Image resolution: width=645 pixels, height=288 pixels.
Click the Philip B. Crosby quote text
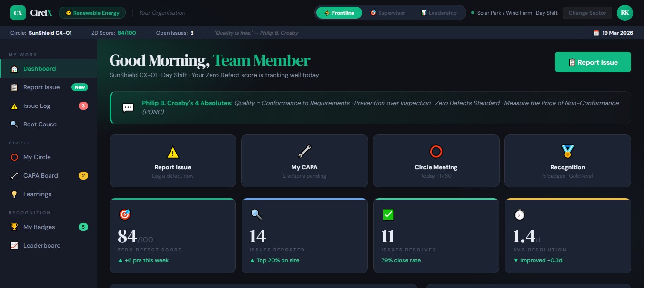(x=256, y=33)
